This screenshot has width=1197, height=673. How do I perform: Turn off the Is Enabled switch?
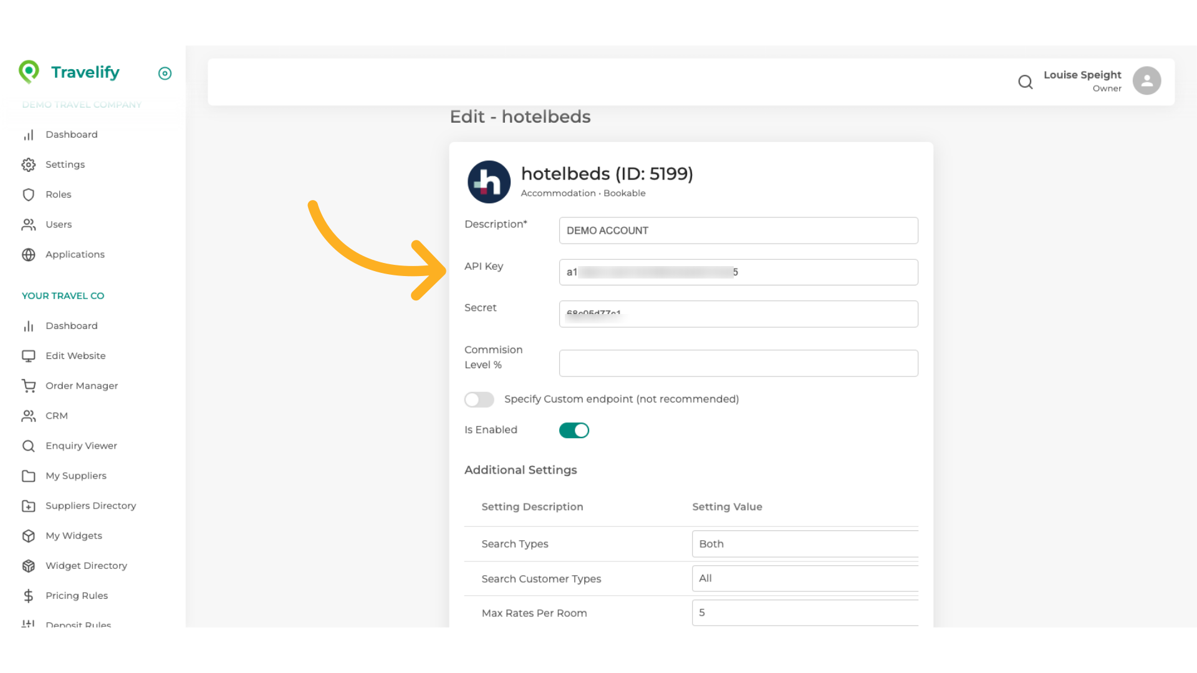(x=574, y=430)
